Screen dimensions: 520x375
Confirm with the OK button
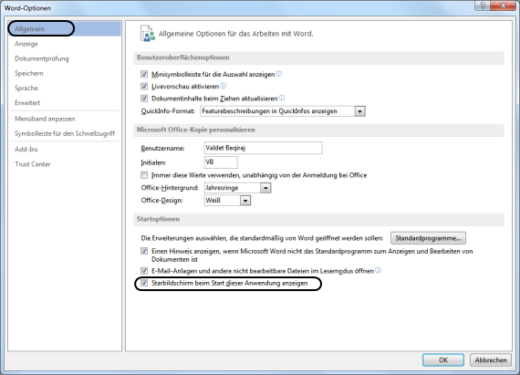coord(443,360)
